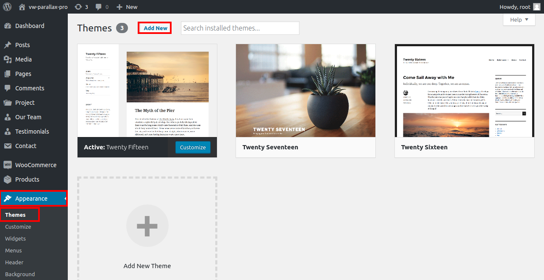544x280 pixels.
Task: Expand the Help dropdown tab
Action: pyautogui.click(x=519, y=20)
